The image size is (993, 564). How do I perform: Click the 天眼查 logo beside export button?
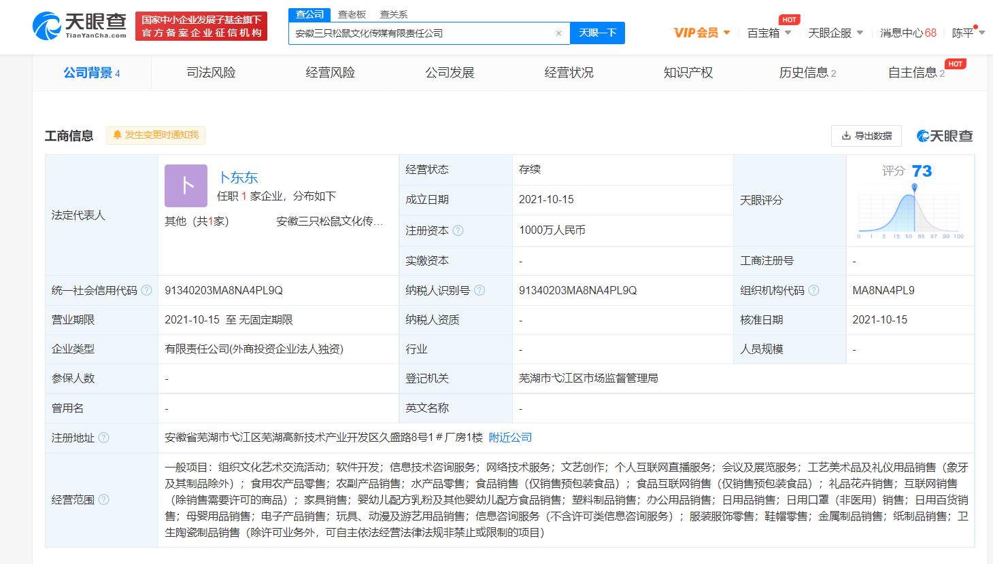[945, 136]
